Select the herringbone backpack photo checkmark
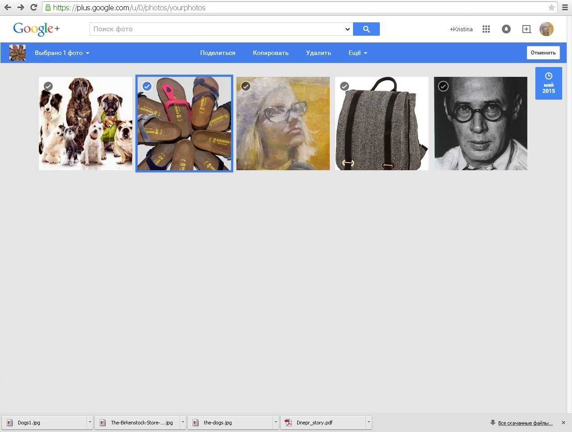This screenshot has width=572, height=432. [x=345, y=86]
